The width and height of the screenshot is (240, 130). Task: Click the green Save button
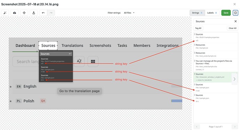[226, 13]
